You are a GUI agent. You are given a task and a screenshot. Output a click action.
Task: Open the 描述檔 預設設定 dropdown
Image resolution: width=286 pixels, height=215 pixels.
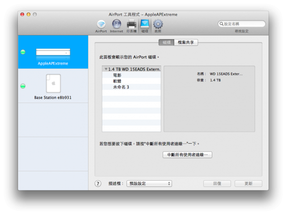click(x=149, y=183)
